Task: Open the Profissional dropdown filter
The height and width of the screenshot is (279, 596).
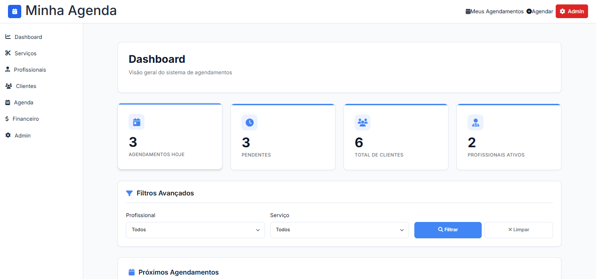Action: (x=195, y=230)
